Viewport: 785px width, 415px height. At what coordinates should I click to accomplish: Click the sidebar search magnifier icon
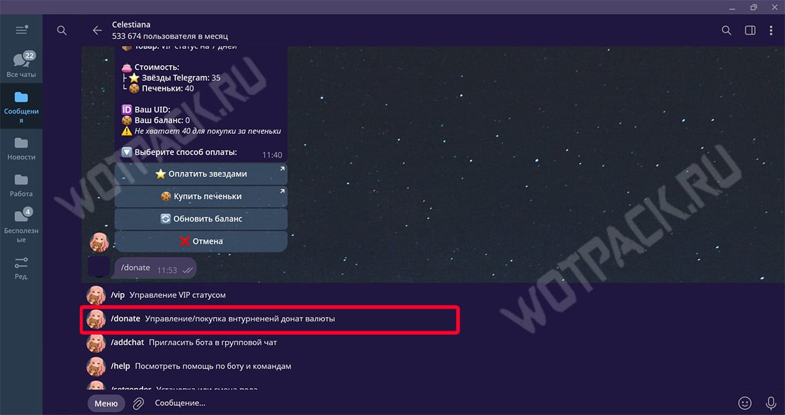pos(61,30)
